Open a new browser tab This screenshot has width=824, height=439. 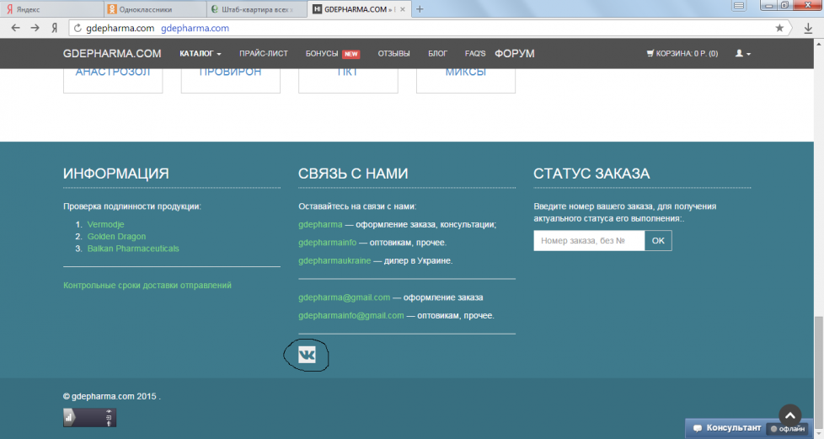click(420, 9)
